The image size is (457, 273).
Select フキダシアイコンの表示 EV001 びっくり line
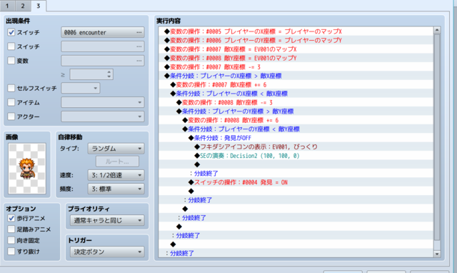296,147
